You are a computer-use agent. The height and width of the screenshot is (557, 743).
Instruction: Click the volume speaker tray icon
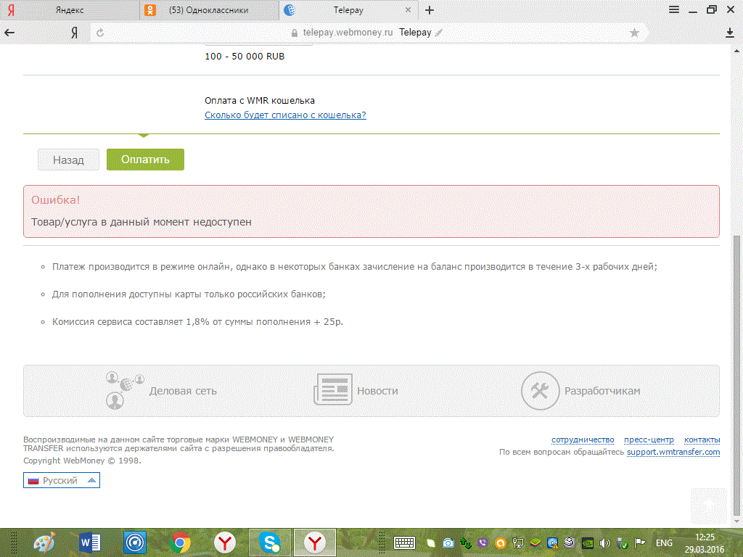click(x=604, y=542)
